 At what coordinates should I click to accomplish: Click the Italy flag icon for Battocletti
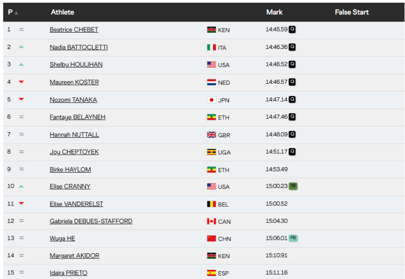211,47
